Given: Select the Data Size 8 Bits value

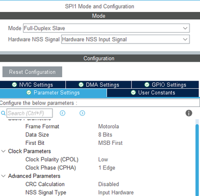Looking at the screenshot, I should pos(105,135).
